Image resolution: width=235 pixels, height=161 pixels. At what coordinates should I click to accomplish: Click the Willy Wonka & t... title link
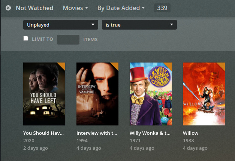coord(150,133)
